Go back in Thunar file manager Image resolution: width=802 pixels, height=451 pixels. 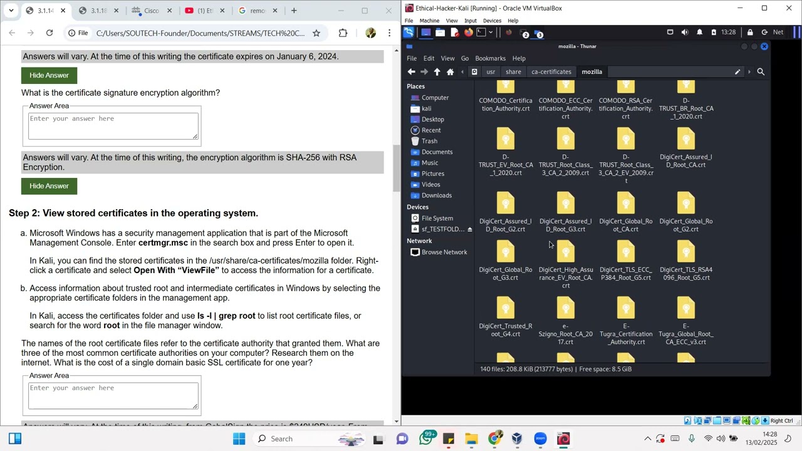pos(411,72)
